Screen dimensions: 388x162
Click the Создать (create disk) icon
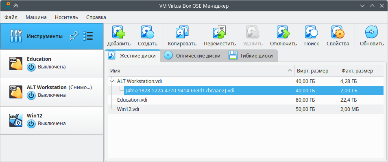[x=148, y=32]
